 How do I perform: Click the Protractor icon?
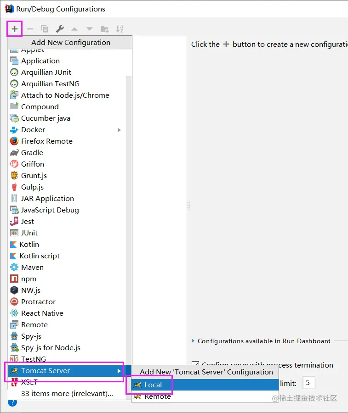pos(14,301)
